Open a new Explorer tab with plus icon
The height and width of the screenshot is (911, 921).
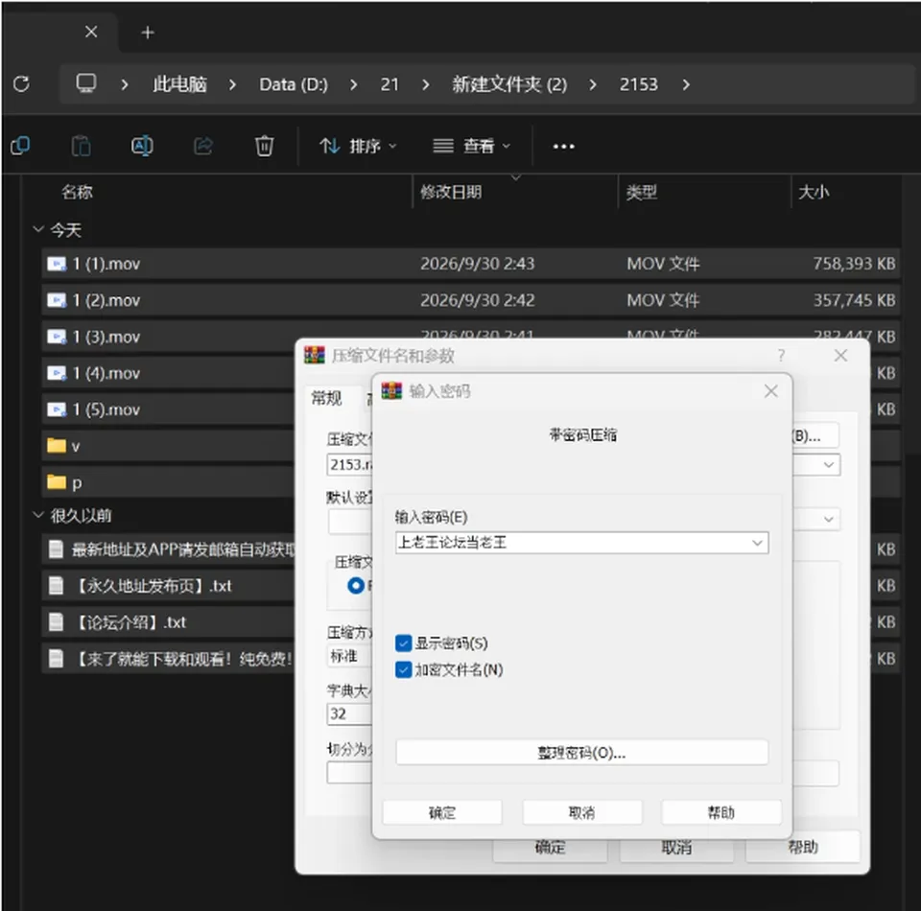click(148, 33)
